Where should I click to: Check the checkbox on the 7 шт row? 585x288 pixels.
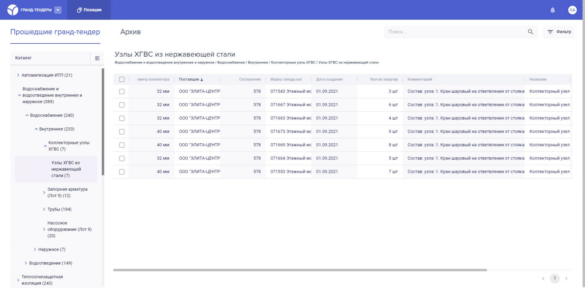(x=122, y=172)
